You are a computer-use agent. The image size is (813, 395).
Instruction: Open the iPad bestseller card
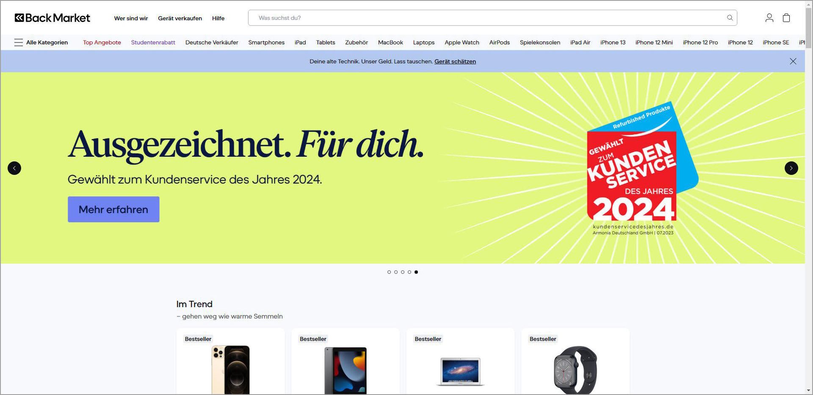[346, 361]
